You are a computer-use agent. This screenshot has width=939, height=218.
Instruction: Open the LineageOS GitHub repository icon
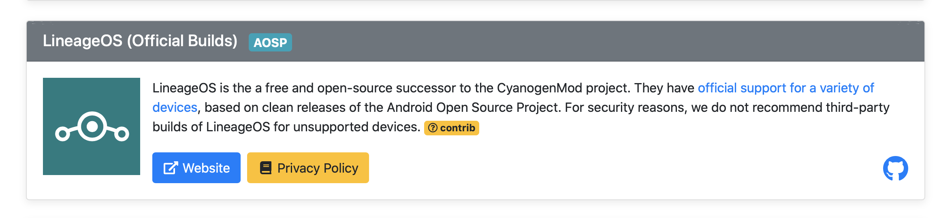(x=895, y=168)
